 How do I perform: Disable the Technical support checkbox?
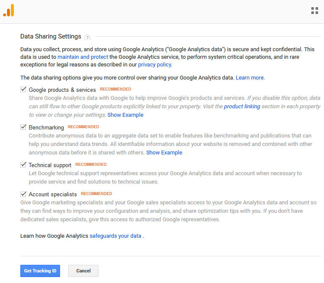point(23,165)
